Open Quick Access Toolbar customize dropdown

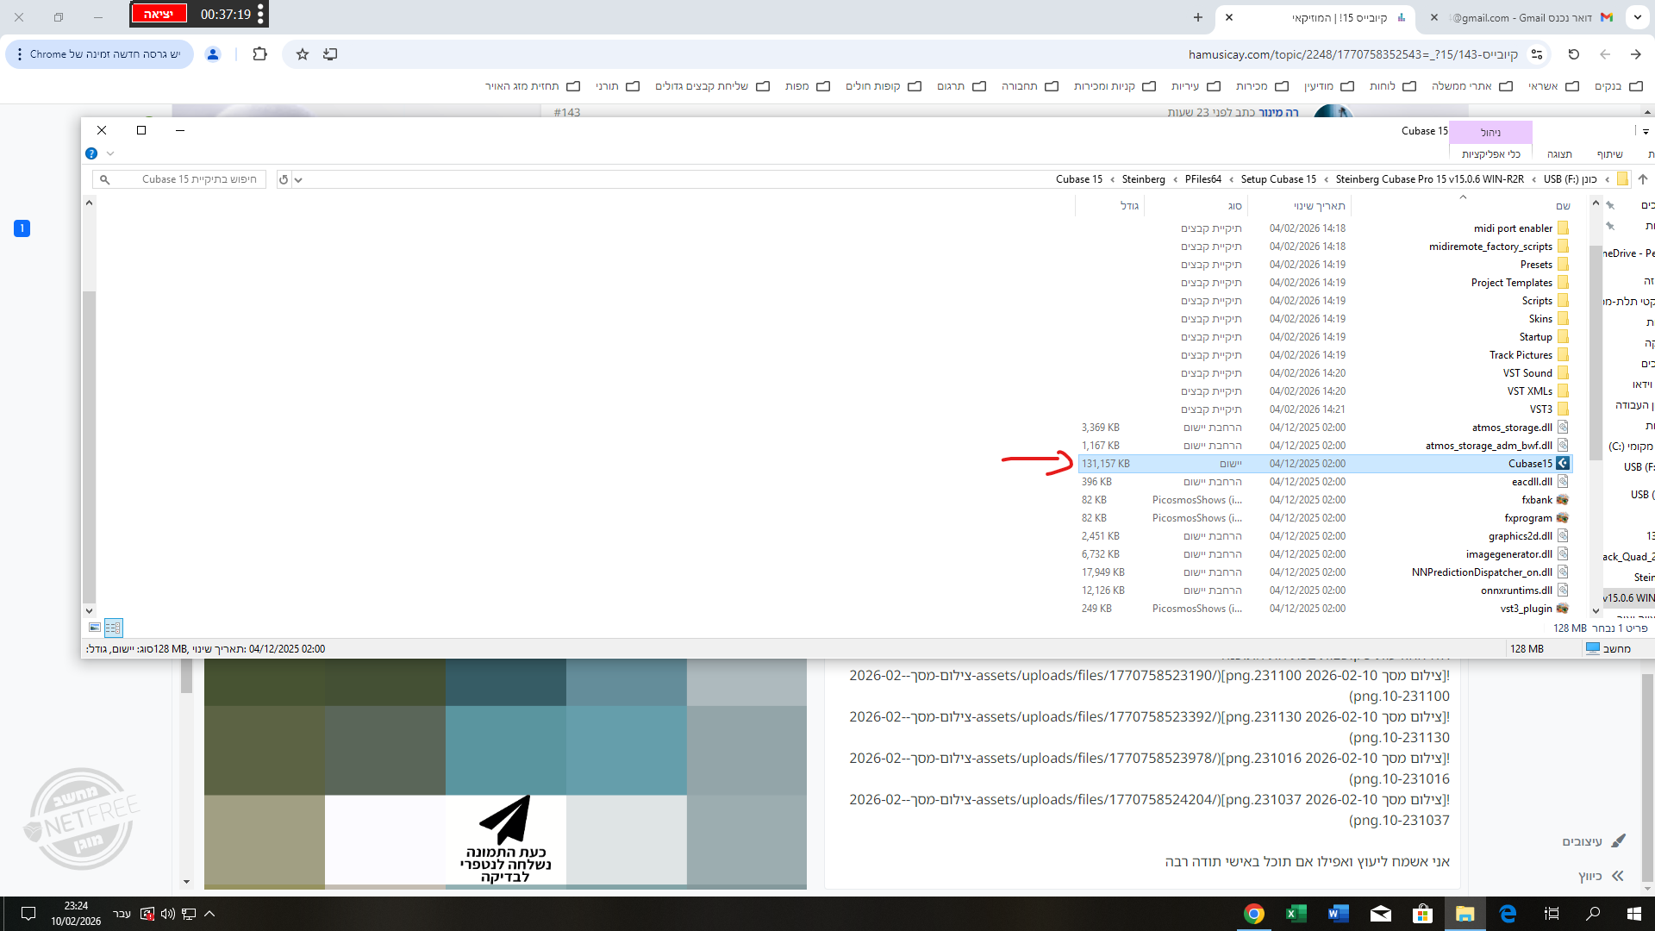[1645, 132]
